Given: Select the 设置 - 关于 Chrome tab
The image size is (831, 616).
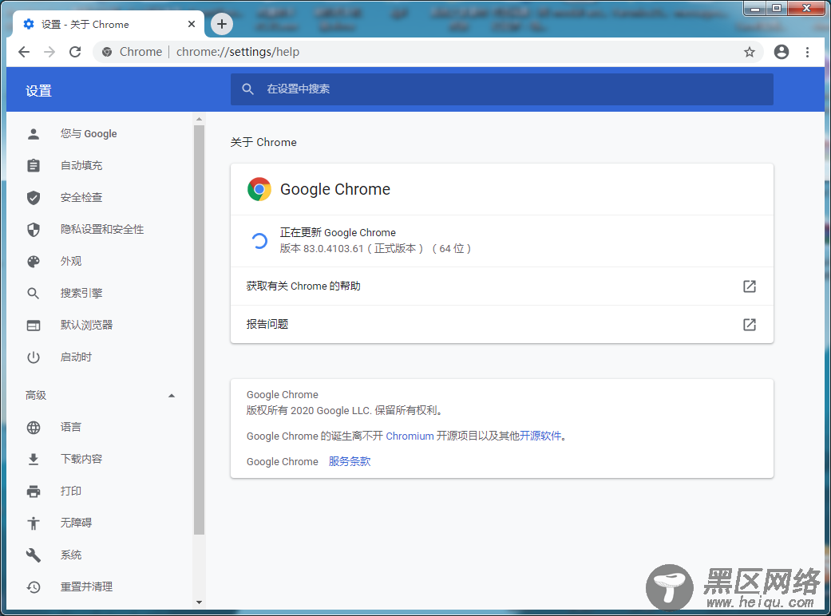Looking at the screenshot, I should (x=108, y=25).
